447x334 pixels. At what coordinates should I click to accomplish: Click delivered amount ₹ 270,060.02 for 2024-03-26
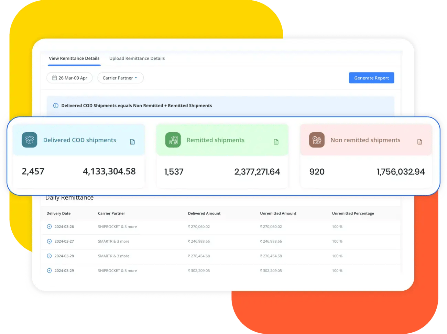coord(199,227)
